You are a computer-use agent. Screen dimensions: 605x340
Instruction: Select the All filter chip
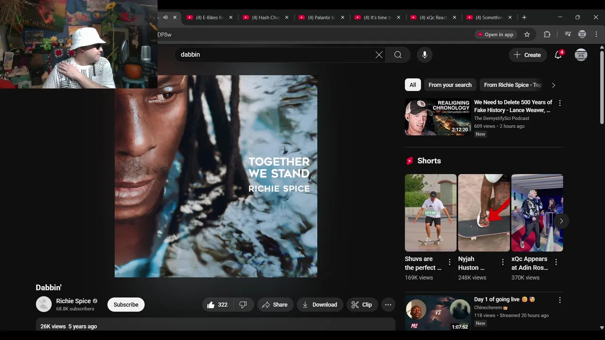(413, 85)
